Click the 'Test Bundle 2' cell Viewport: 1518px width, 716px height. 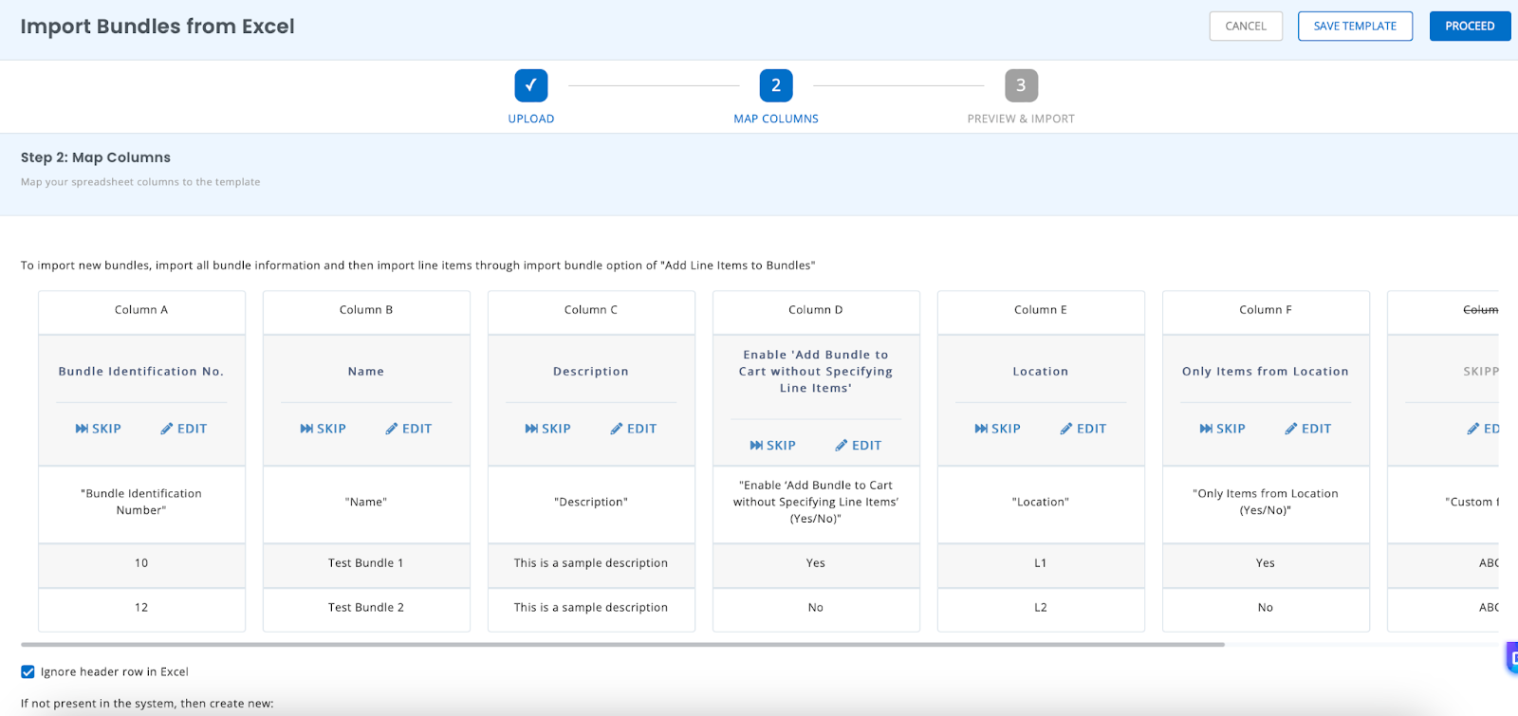pyautogui.click(x=366, y=608)
